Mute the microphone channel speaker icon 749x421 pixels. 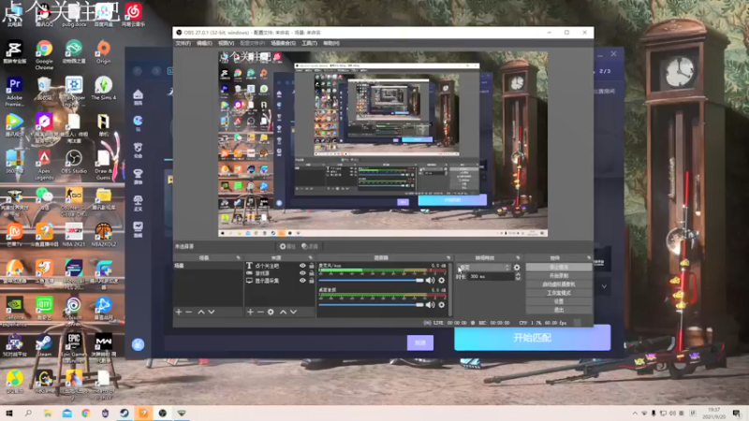430,280
